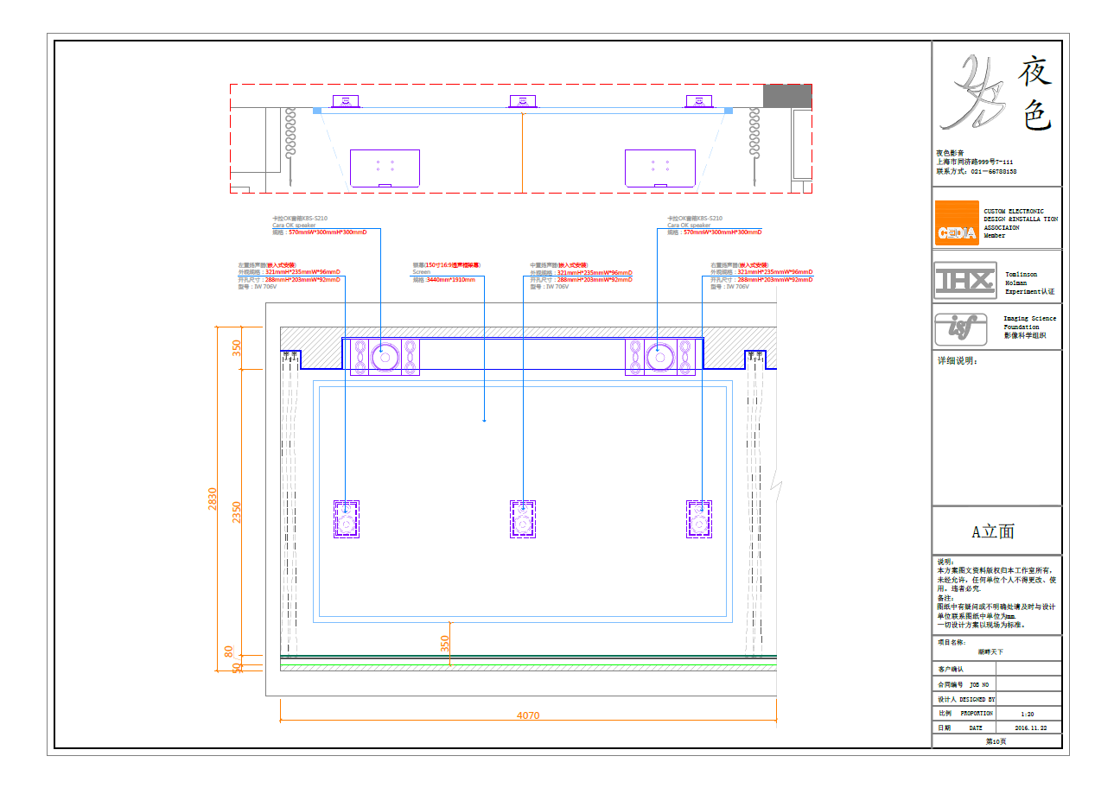Screen dimensions: 1114x788
Task: Click the 备注 remarks text
Action: 996,611
